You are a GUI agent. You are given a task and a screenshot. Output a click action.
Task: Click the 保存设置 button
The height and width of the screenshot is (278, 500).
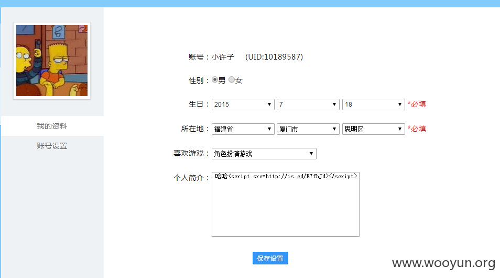(x=270, y=258)
